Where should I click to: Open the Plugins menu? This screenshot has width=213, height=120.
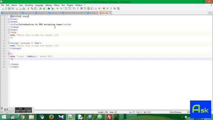[x=70, y=5]
